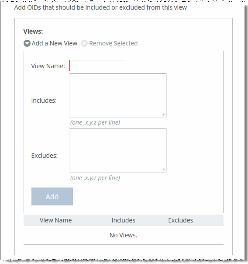
Task: Click the Add a New View text link
Action: click(x=55, y=43)
